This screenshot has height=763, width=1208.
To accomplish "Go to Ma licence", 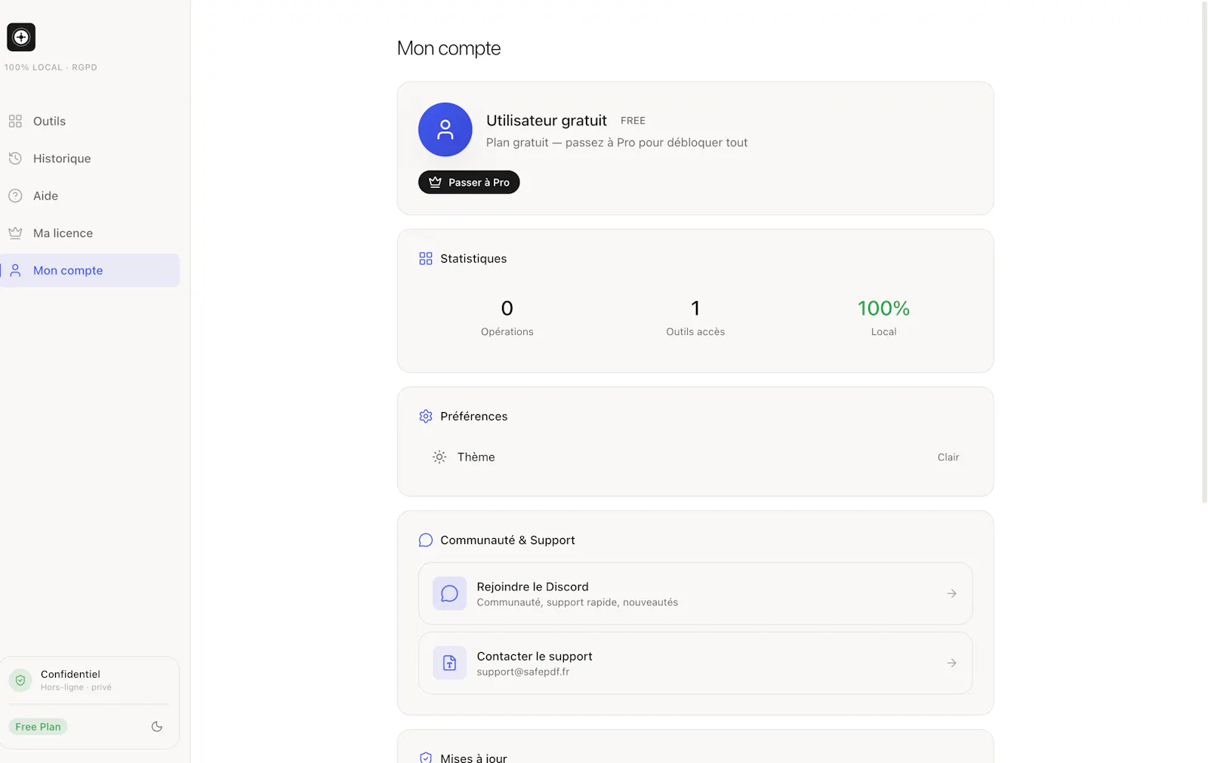I will click(90, 233).
